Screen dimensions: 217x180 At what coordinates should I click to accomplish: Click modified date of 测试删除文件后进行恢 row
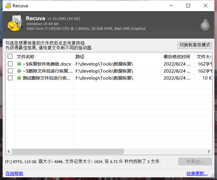tap(177, 78)
